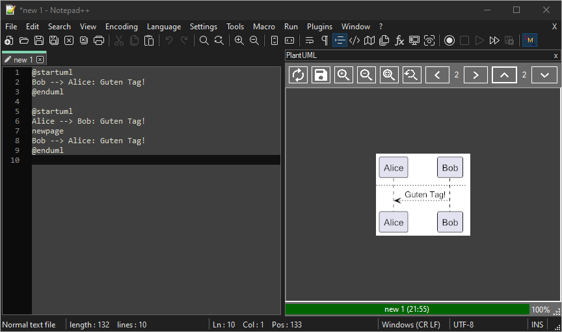562x332 pixels.
Task: Open the Search menu
Action: 59,27
